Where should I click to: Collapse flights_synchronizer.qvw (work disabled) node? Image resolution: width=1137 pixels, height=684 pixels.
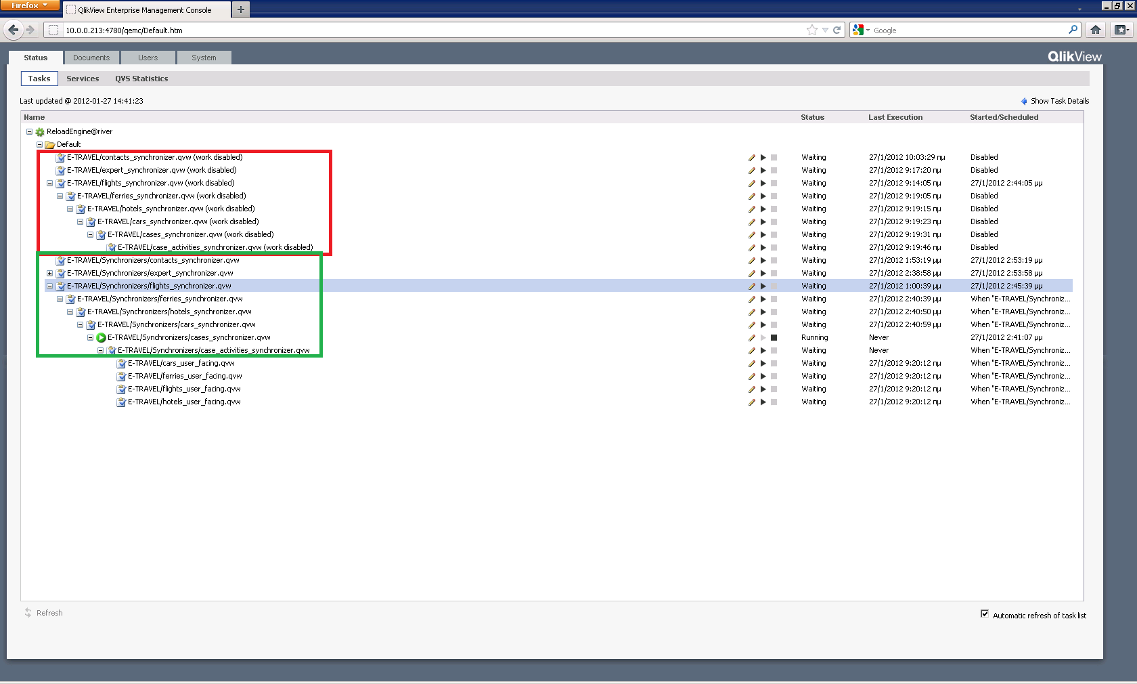49,184
